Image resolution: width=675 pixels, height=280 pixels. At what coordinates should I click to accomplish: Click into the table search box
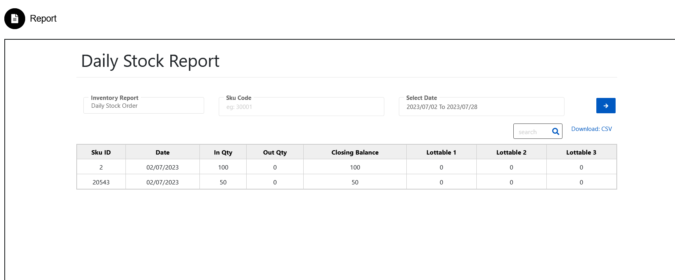point(533,131)
